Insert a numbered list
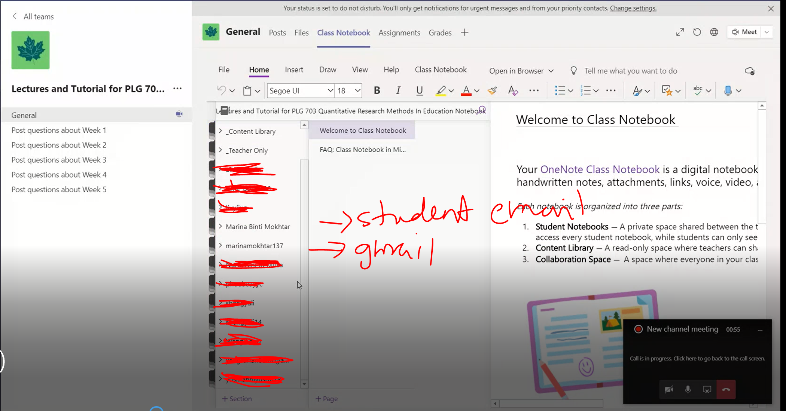Viewport: 786px width, 411px height. point(585,91)
